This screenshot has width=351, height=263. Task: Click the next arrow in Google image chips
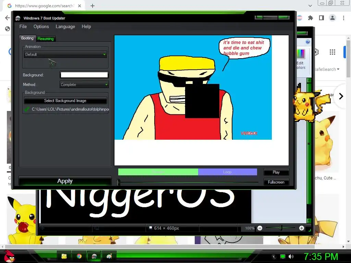pyautogui.click(x=341, y=96)
